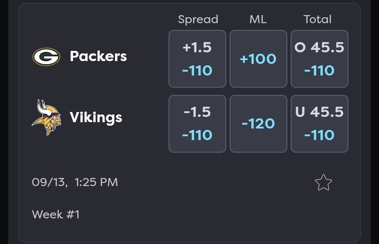
Task: Click the Spread column header
Action: point(198,19)
